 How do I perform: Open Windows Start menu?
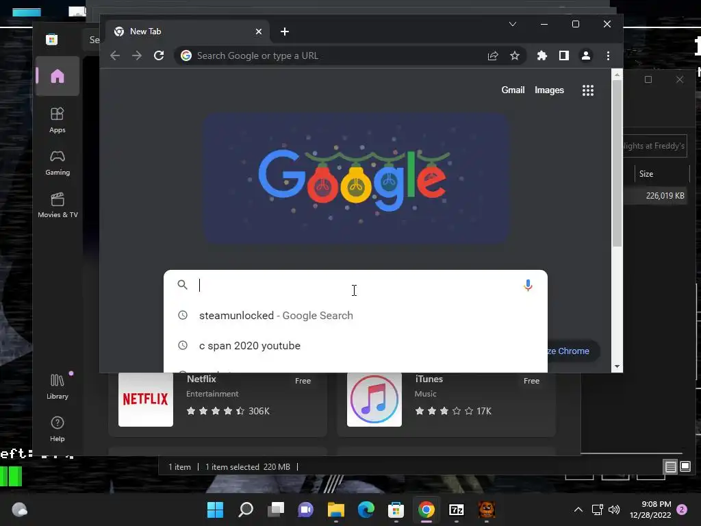tap(215, 510)
